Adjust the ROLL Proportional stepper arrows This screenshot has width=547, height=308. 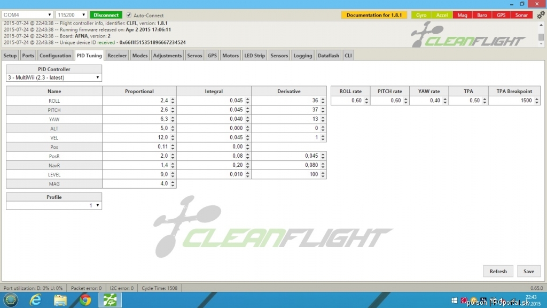(x=173, y=101)
